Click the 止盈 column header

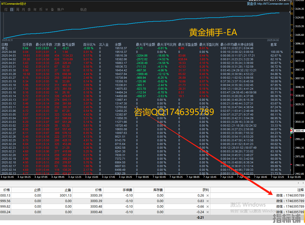pyautogui.click(x=68, y=190)
